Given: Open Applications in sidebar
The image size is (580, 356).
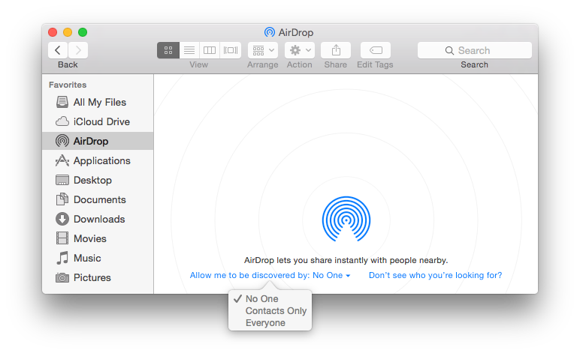Looking at the screenshot, I should [x=98, y=161].
